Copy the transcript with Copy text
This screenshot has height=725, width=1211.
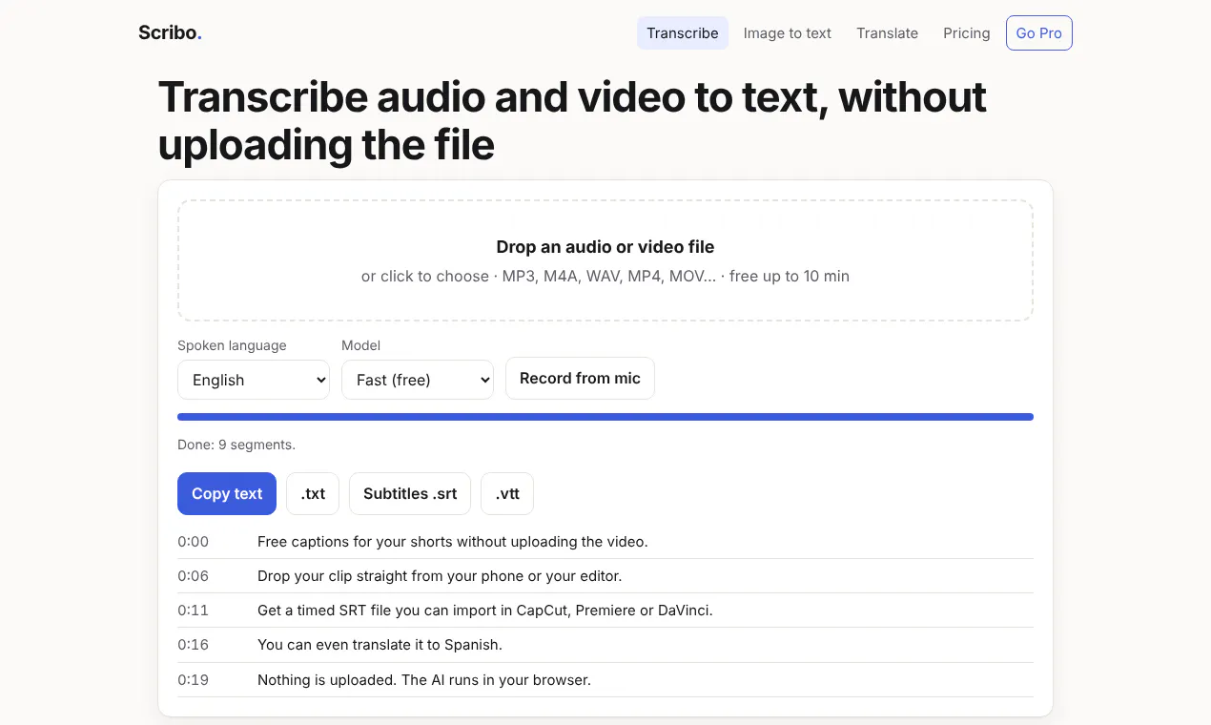227,493
